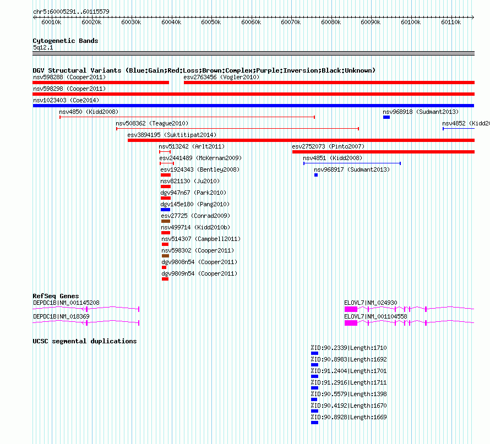490x444 pixels.
Task: Click the large exon box of ELOVL7 NM_001104558
Action: (x=351, y=323)
